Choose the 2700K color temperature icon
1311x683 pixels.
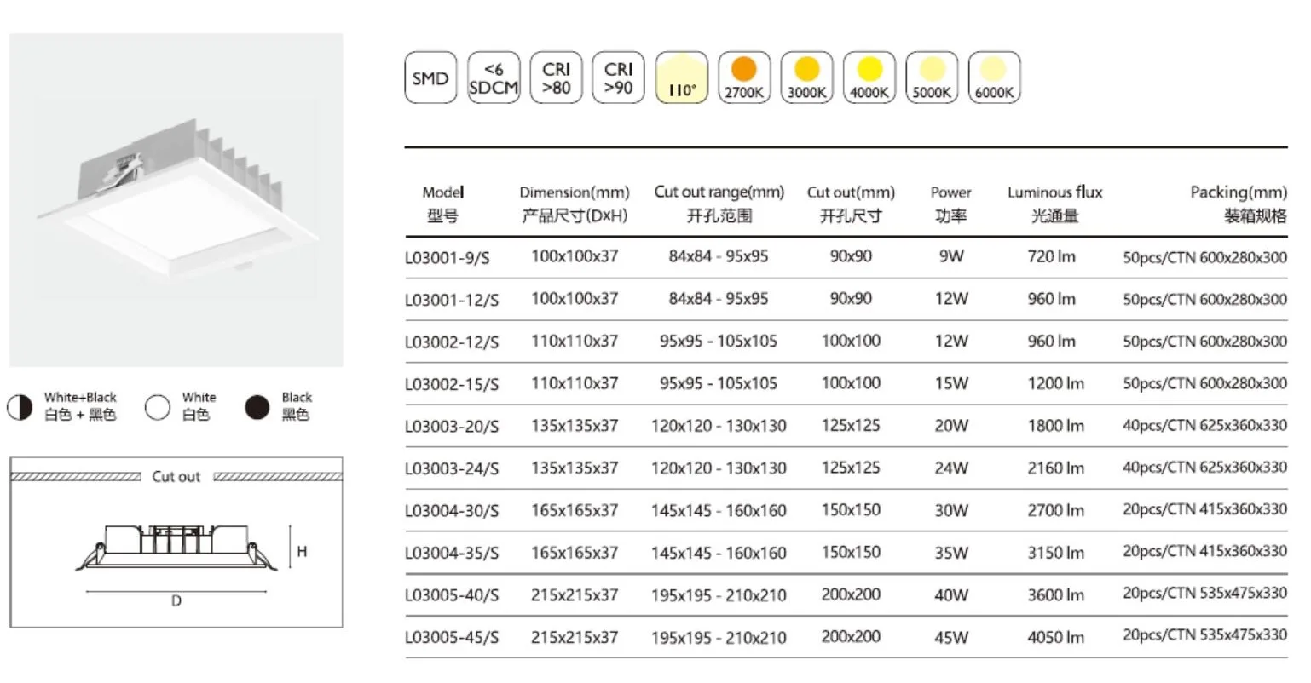pyautogui.click(x=743, y=78)
